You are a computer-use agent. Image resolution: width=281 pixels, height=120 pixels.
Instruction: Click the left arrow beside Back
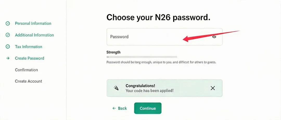[114, 108]
